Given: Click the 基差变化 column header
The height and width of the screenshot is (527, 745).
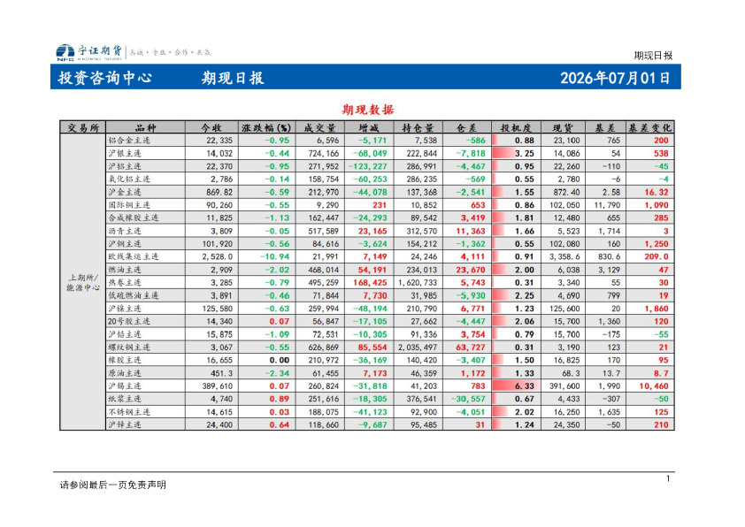Looking at the screenshot, I should (x=650, y=127).
